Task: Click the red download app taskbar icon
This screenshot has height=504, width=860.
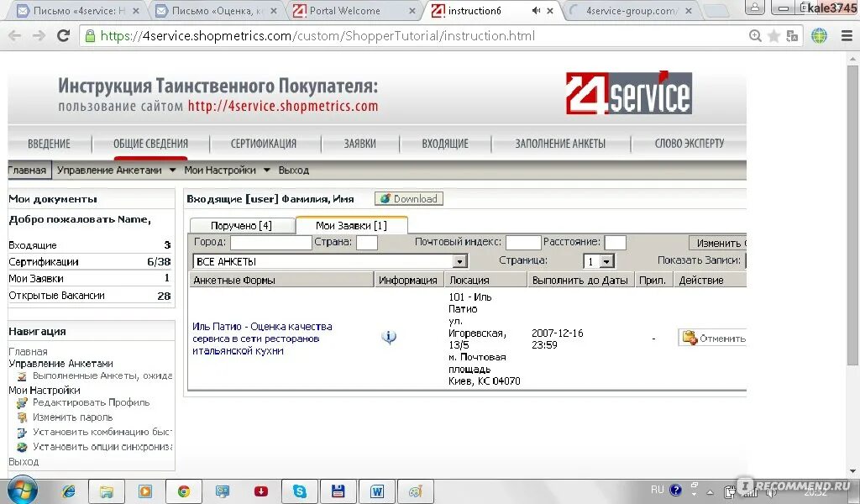Action: (261, 491)
